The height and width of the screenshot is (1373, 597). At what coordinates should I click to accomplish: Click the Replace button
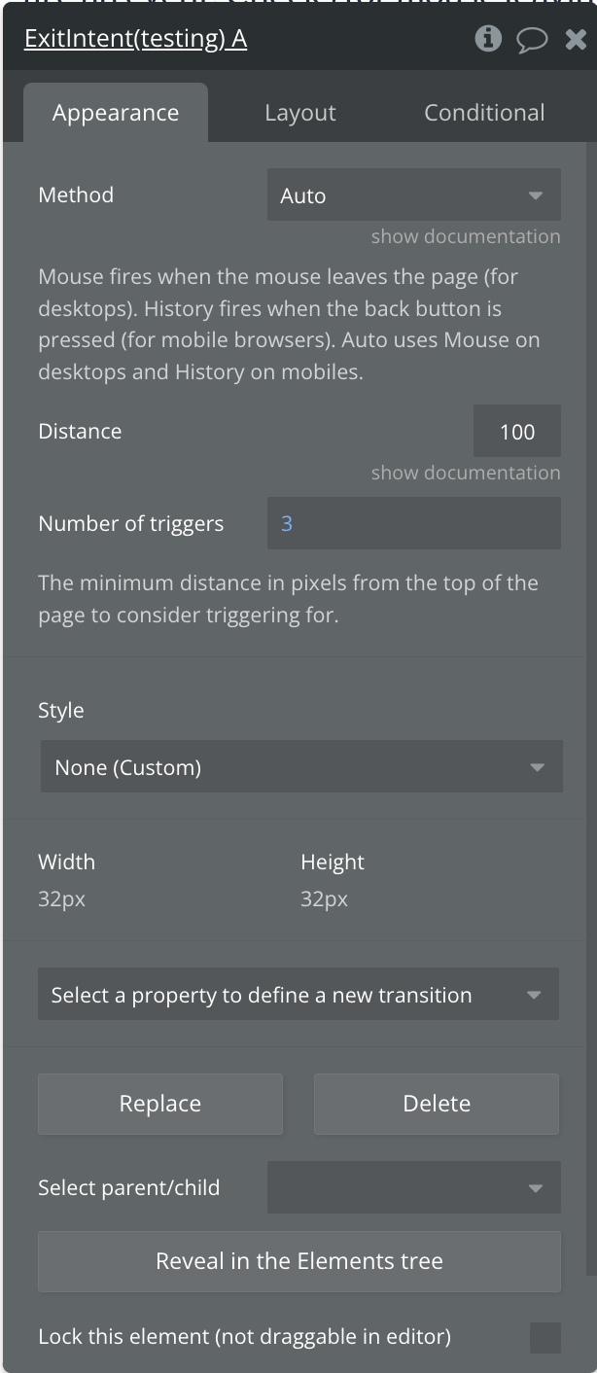click(x=160, y=1104)
